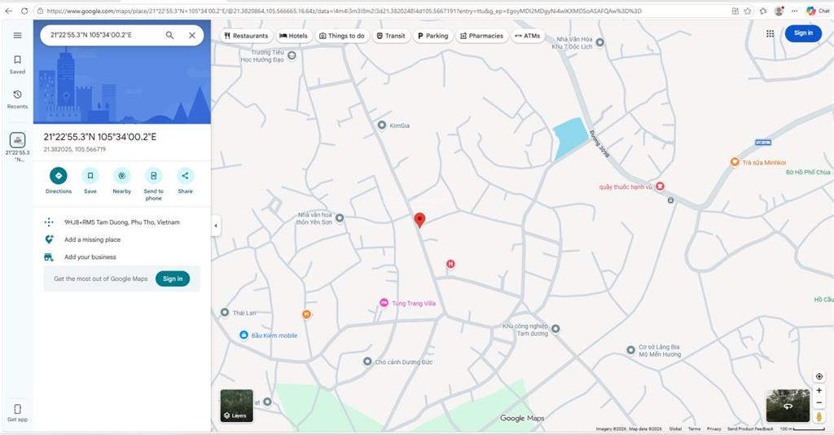The width and height of the screenshot is (834, 435).
Task: Click the orange restaurant marker
Action: (x=306, y=314)
